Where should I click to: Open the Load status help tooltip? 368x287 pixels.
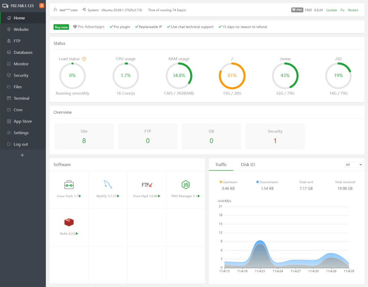(x=84, y=59)
